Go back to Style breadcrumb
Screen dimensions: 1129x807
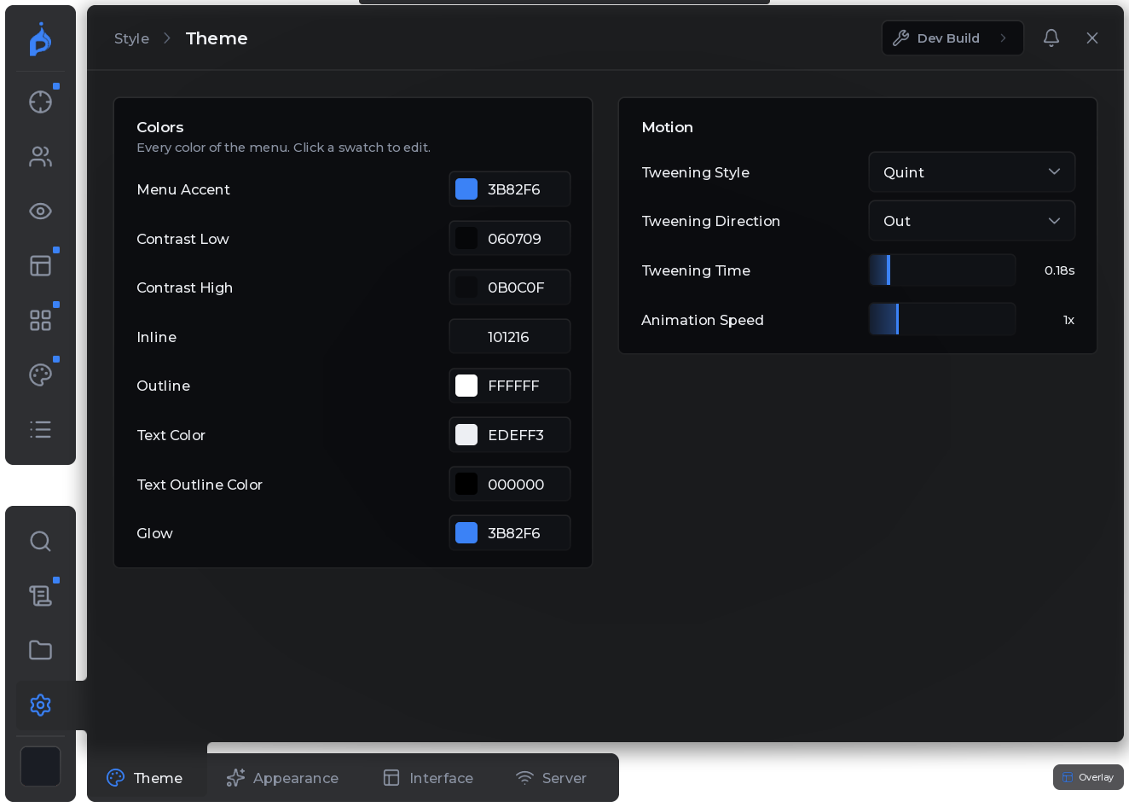click(131, 38)
